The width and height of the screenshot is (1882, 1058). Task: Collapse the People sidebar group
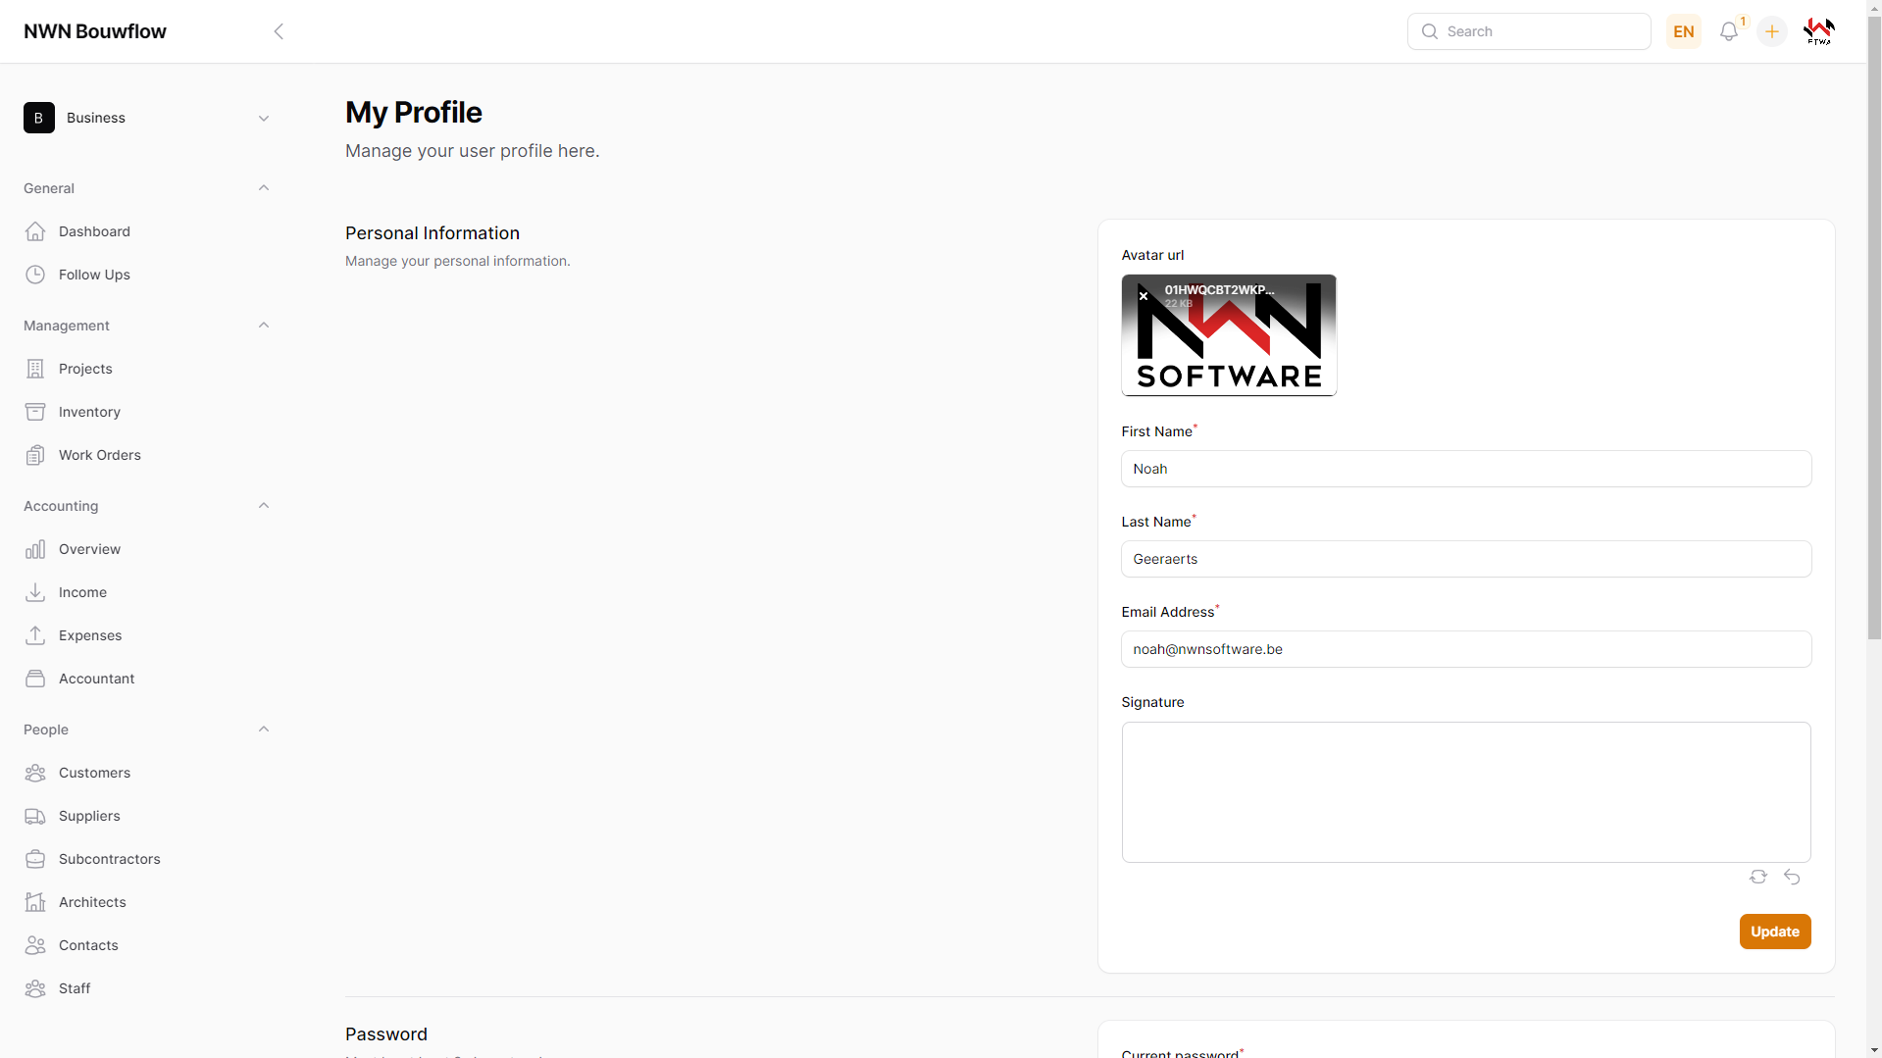pyautogui.click(x=263, y=730)
